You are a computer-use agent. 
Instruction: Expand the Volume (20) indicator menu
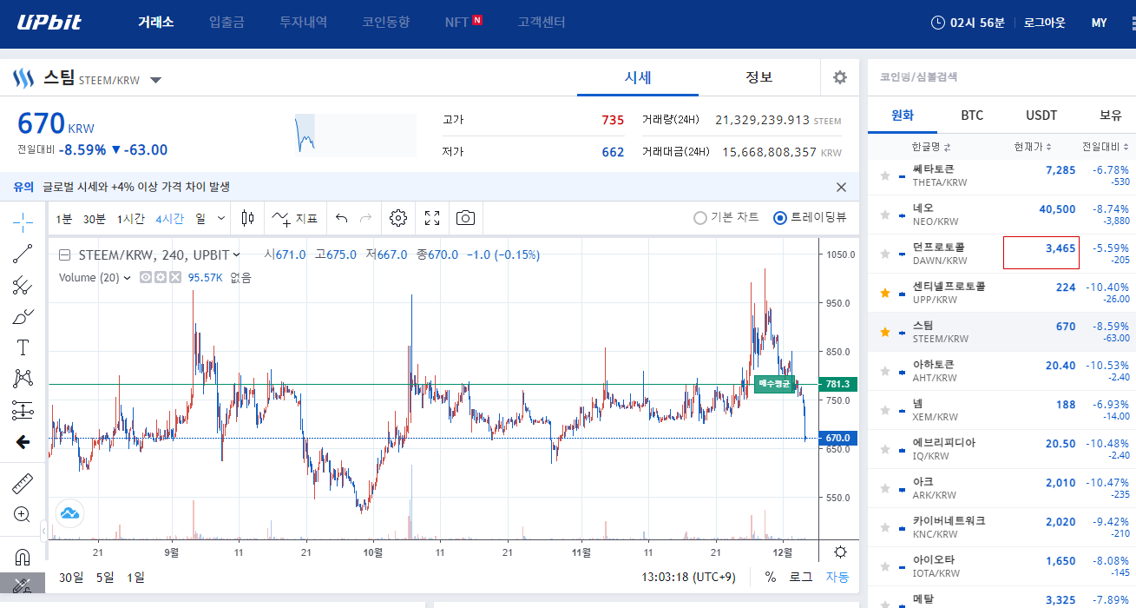[128, 278]
